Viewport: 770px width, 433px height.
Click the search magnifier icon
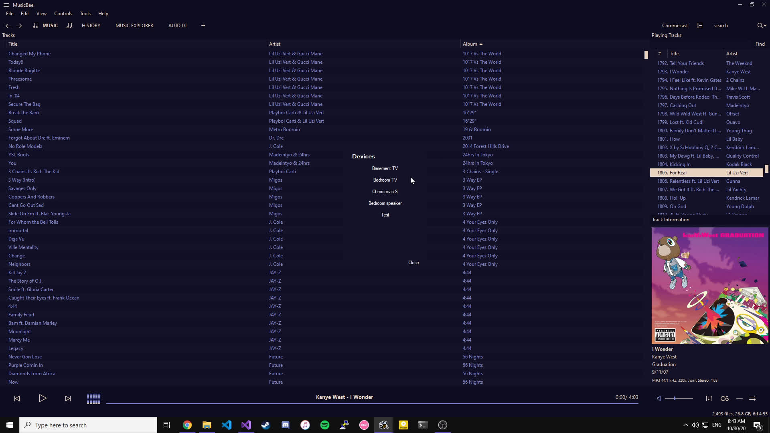coord(760,26)
